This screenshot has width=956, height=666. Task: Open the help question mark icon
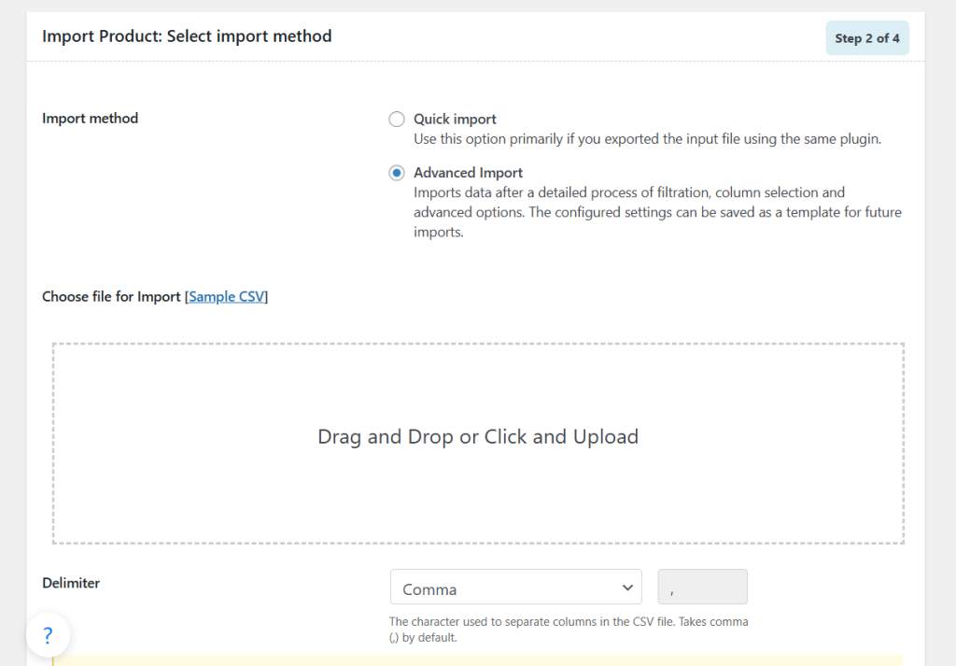[48, 636]
